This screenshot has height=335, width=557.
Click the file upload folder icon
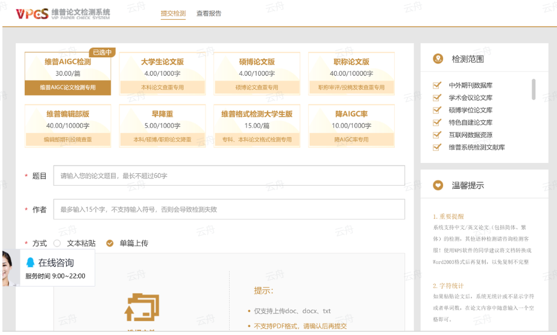[142, 307]
